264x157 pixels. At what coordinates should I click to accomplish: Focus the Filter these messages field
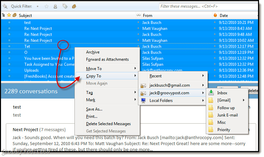(208, 6)
